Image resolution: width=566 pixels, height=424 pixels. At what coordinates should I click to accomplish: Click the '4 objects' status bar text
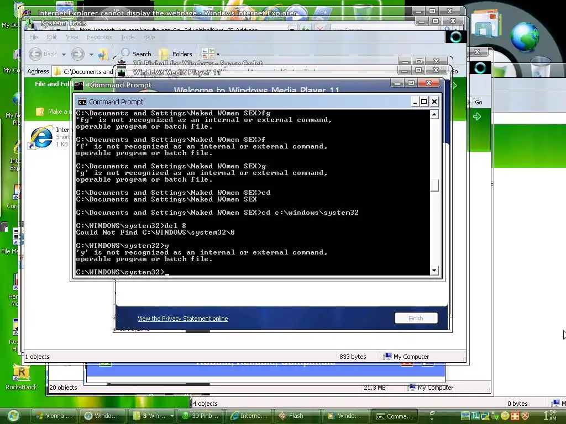coord(206,404)
